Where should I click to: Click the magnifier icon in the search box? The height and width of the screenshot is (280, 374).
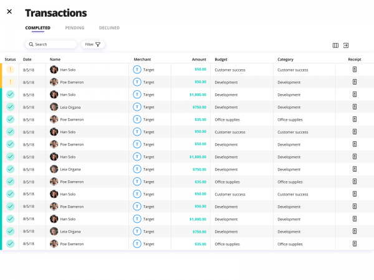[31, 45]
